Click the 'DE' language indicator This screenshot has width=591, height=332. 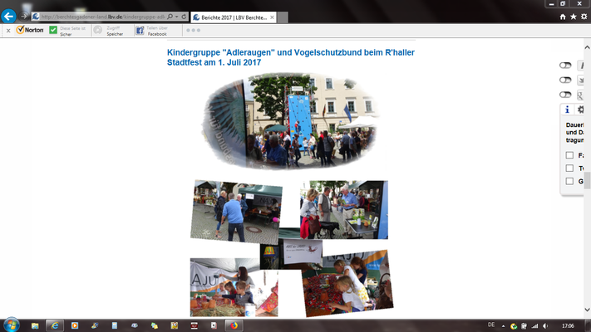coord(491,325)
